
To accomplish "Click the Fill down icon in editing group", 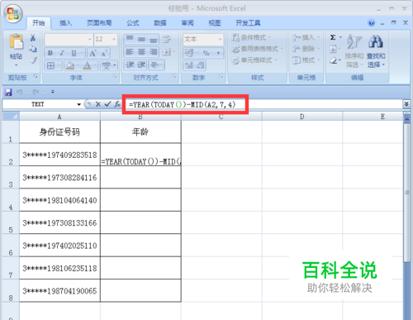I will pyautogui.click(x=333, y=49).
